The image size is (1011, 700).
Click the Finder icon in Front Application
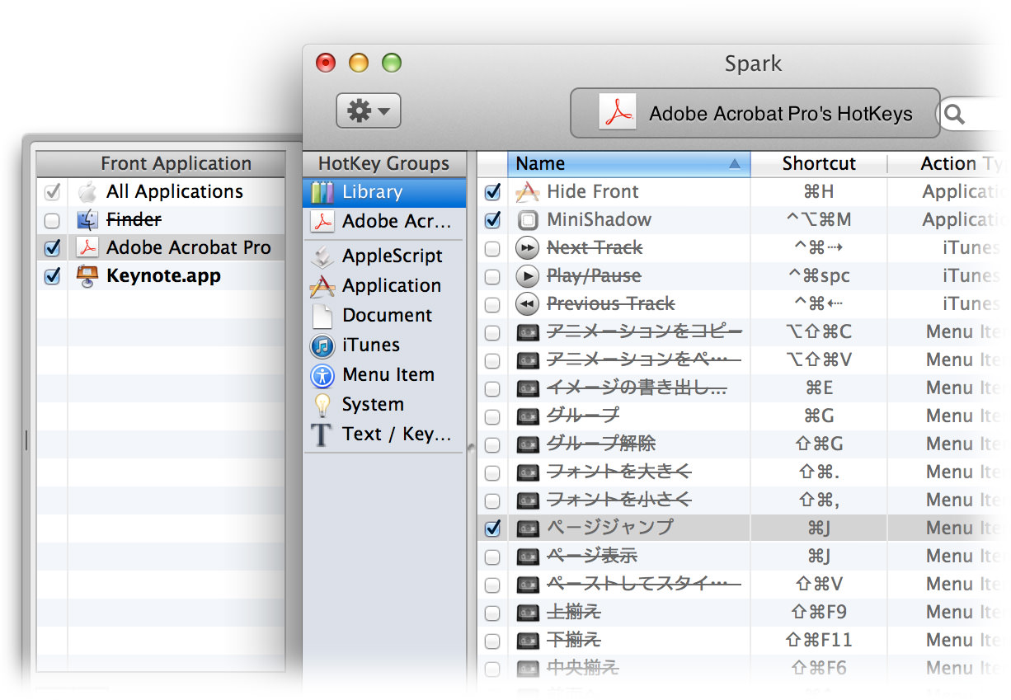87,219
